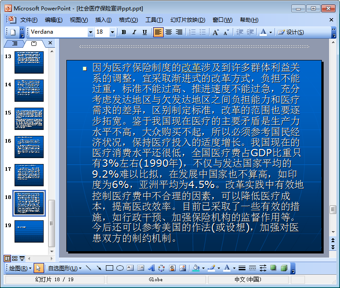Insert WordArt
This screenshot has height=288, width=340.
click(151, 268)
